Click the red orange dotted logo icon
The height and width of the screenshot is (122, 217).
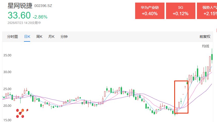pos(22,113)
